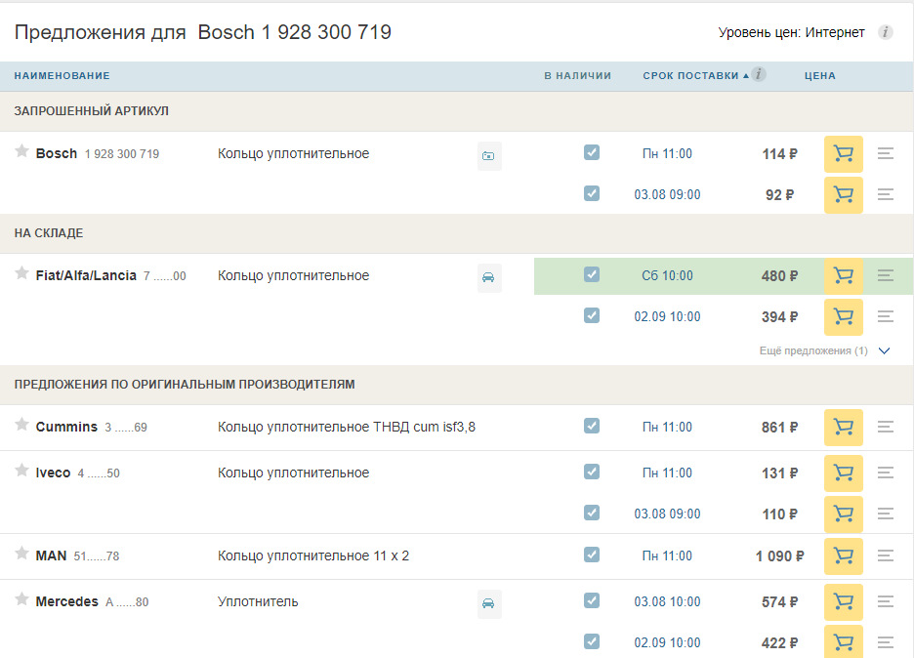
Task: Open details menu for Iveco 131 ₽ offer
Action: pos(886,473)
